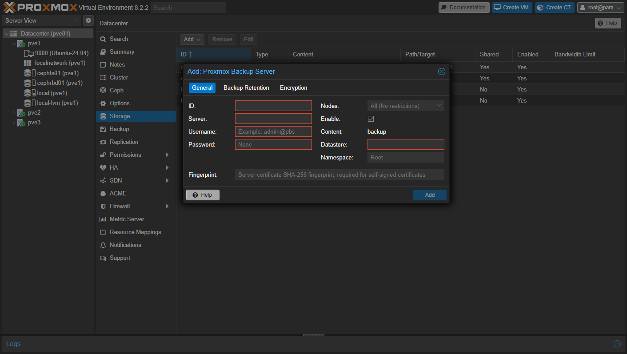627x354 pixels.
Task: Click the Proxmox logo in the header
Action: [x=40, y=8]
